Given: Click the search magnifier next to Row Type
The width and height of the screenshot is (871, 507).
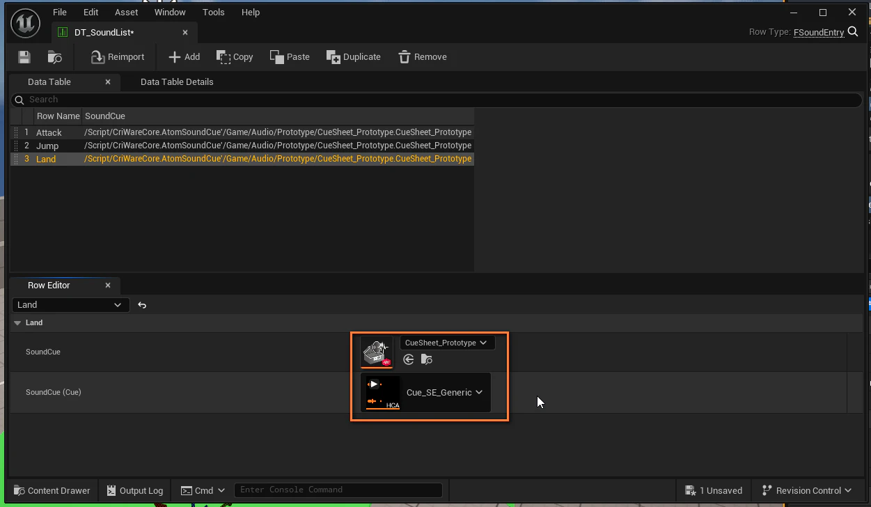Looking at the screenshot, I should pyautogui.click(x=853, y=32).
